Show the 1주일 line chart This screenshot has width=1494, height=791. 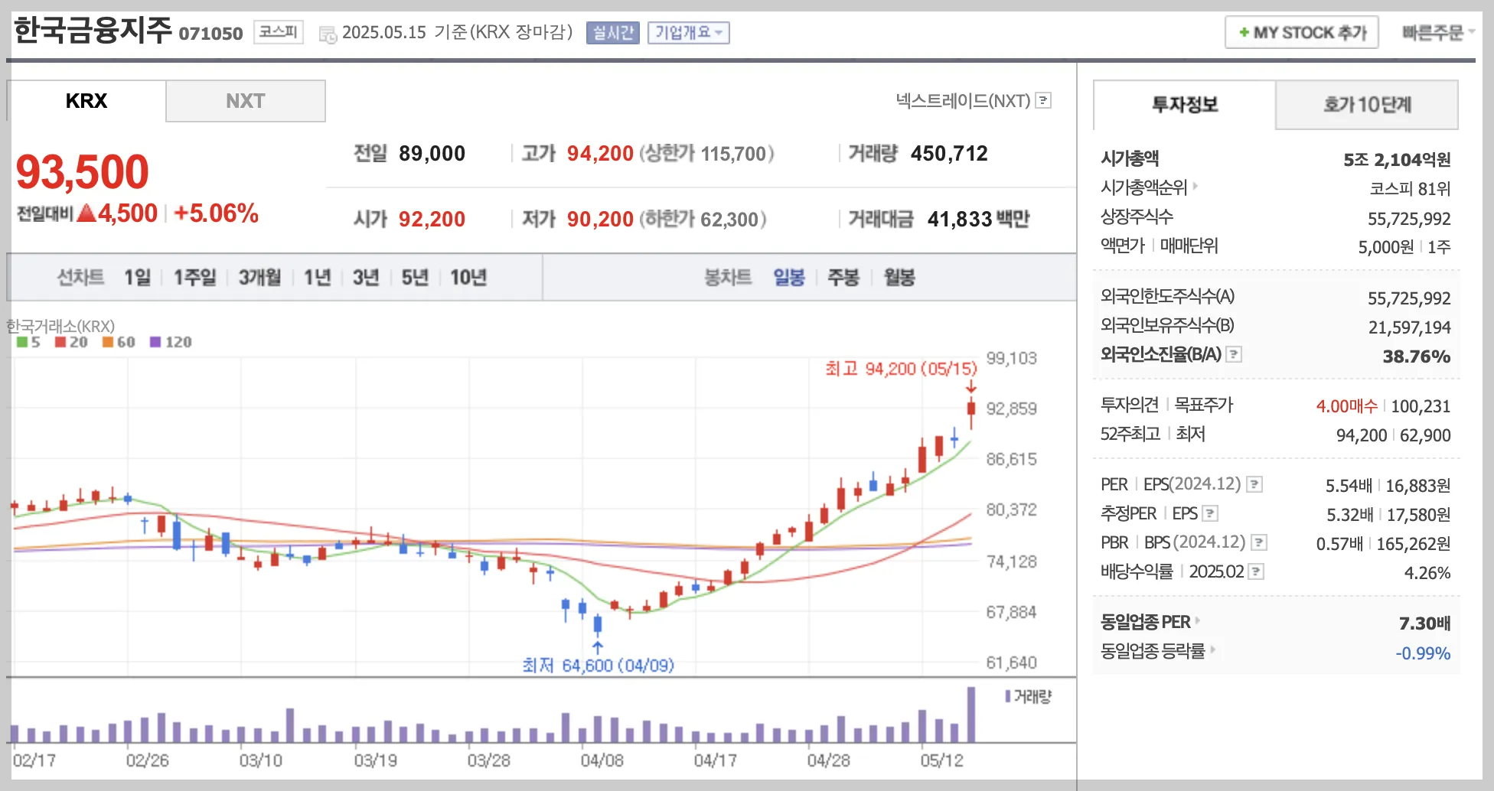195,277
